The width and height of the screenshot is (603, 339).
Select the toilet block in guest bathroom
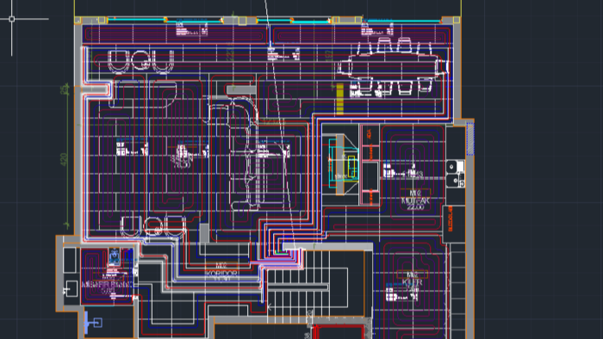pyautogui.click(x=115, y=256)
